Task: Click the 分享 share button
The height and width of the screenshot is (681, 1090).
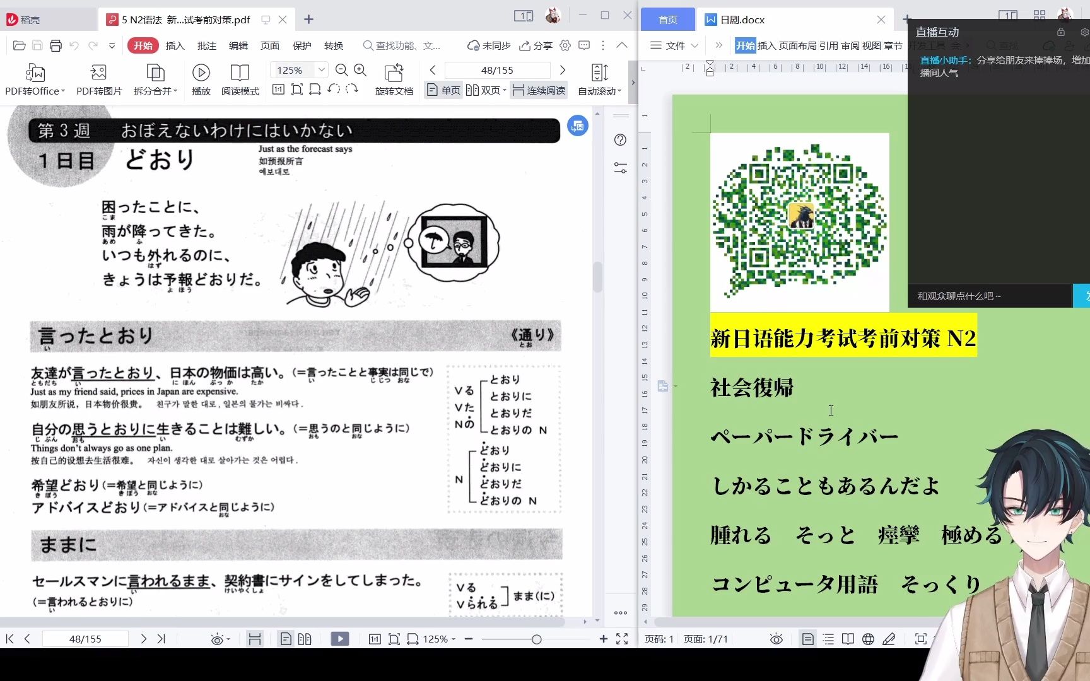Action: (x=536, y=45)
